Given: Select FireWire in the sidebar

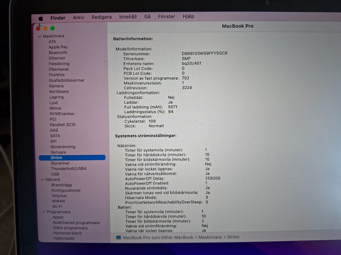Looking at the screenshot, I should [x=57, y=75].
